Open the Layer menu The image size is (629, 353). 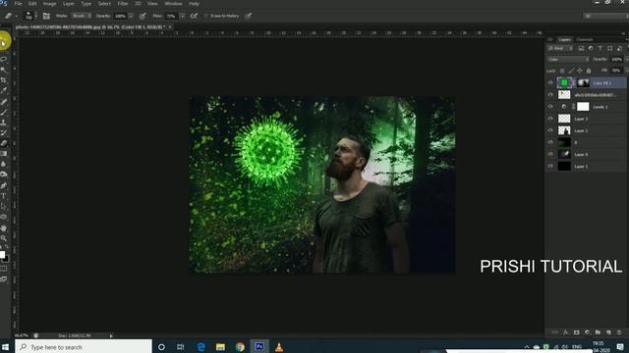coord(69,4)
